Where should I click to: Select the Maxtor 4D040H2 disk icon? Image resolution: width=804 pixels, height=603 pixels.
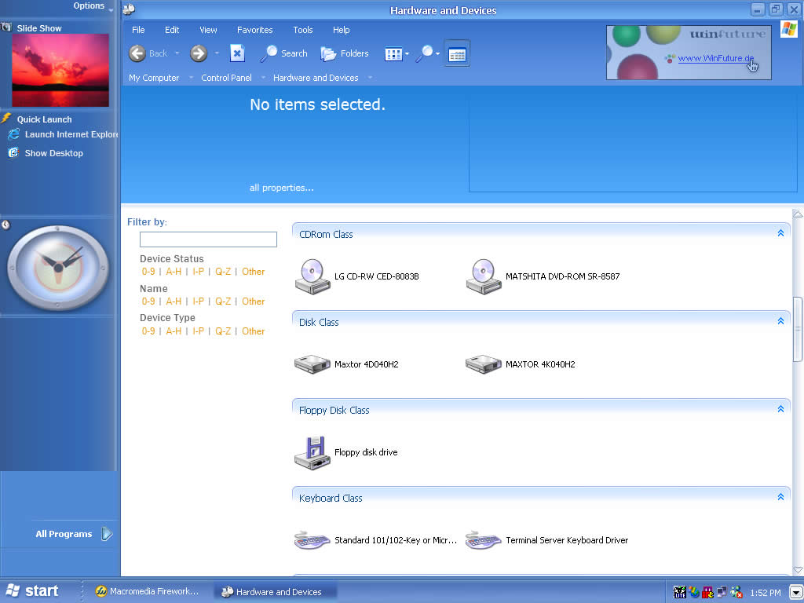pyautogui.click(x=312, y=364)
